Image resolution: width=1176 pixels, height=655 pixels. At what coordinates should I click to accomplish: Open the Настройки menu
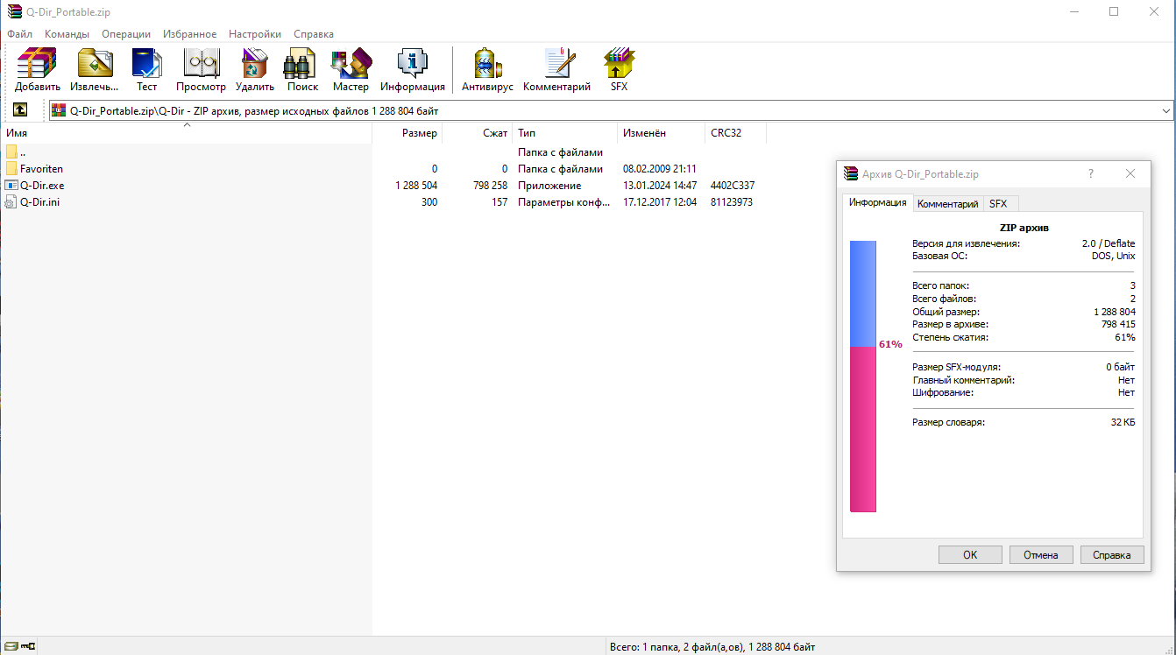[255, 34]
